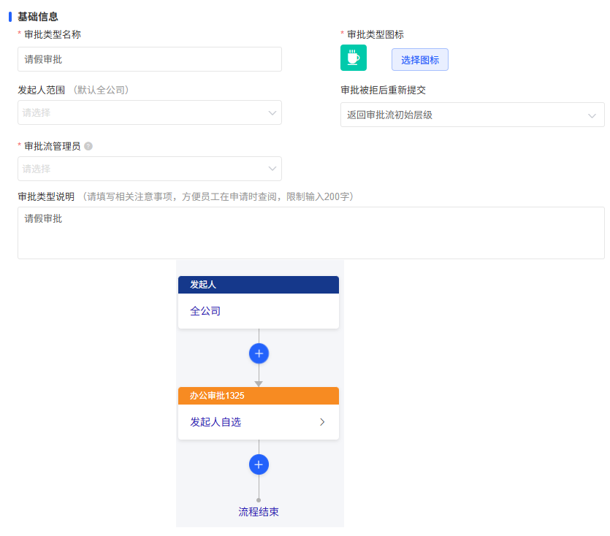
Task: Open the 审批流管理员 dropdown
Action: click(149, 169)
